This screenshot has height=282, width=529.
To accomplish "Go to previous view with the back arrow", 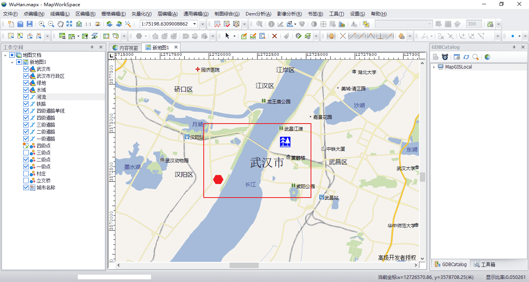I will tap(110, 24).
